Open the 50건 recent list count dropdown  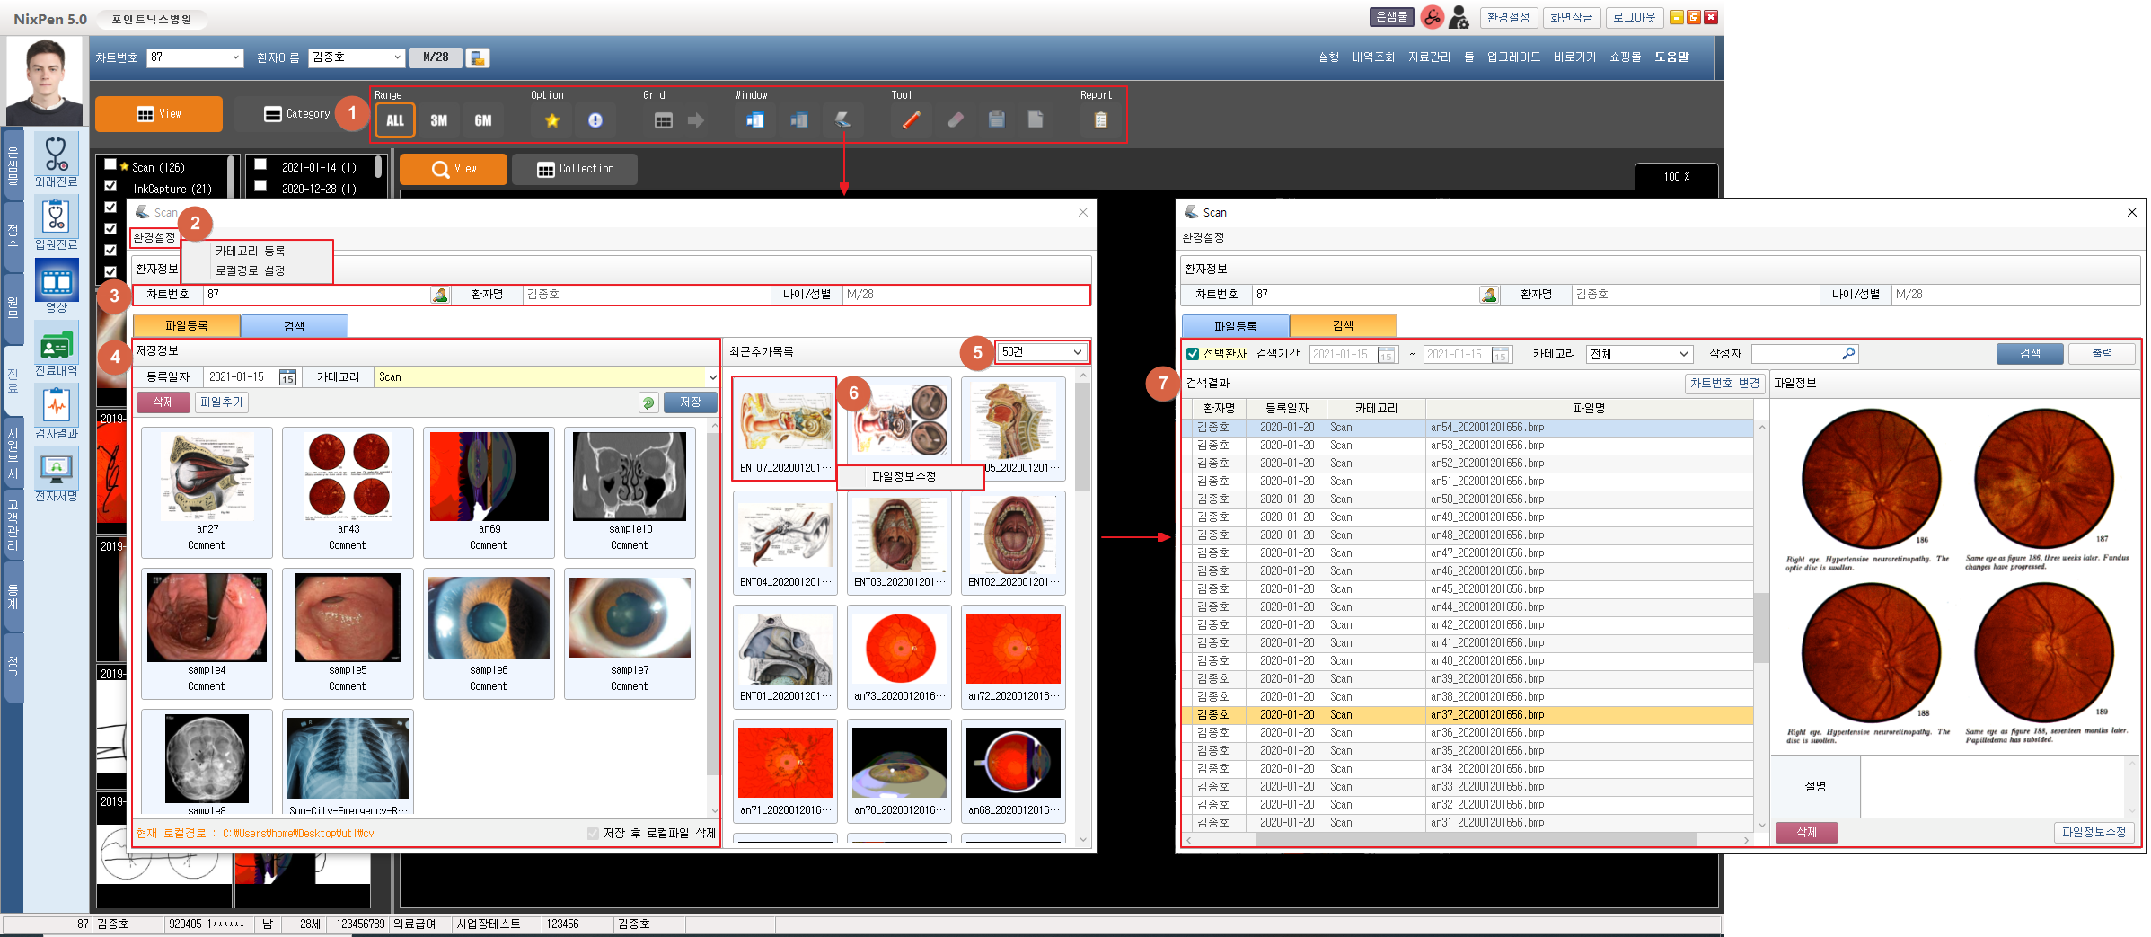click(x=1042, y=352)
